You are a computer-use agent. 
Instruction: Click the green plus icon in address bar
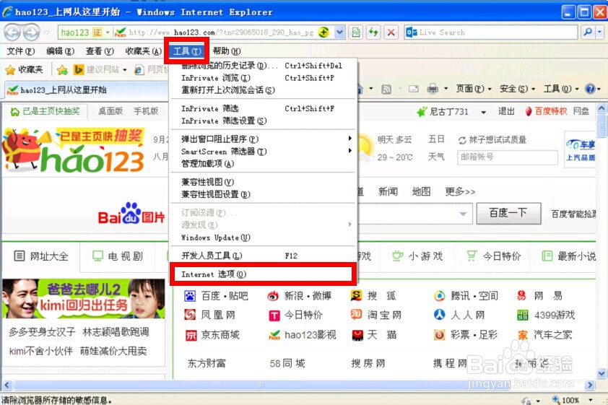[323, 32]
